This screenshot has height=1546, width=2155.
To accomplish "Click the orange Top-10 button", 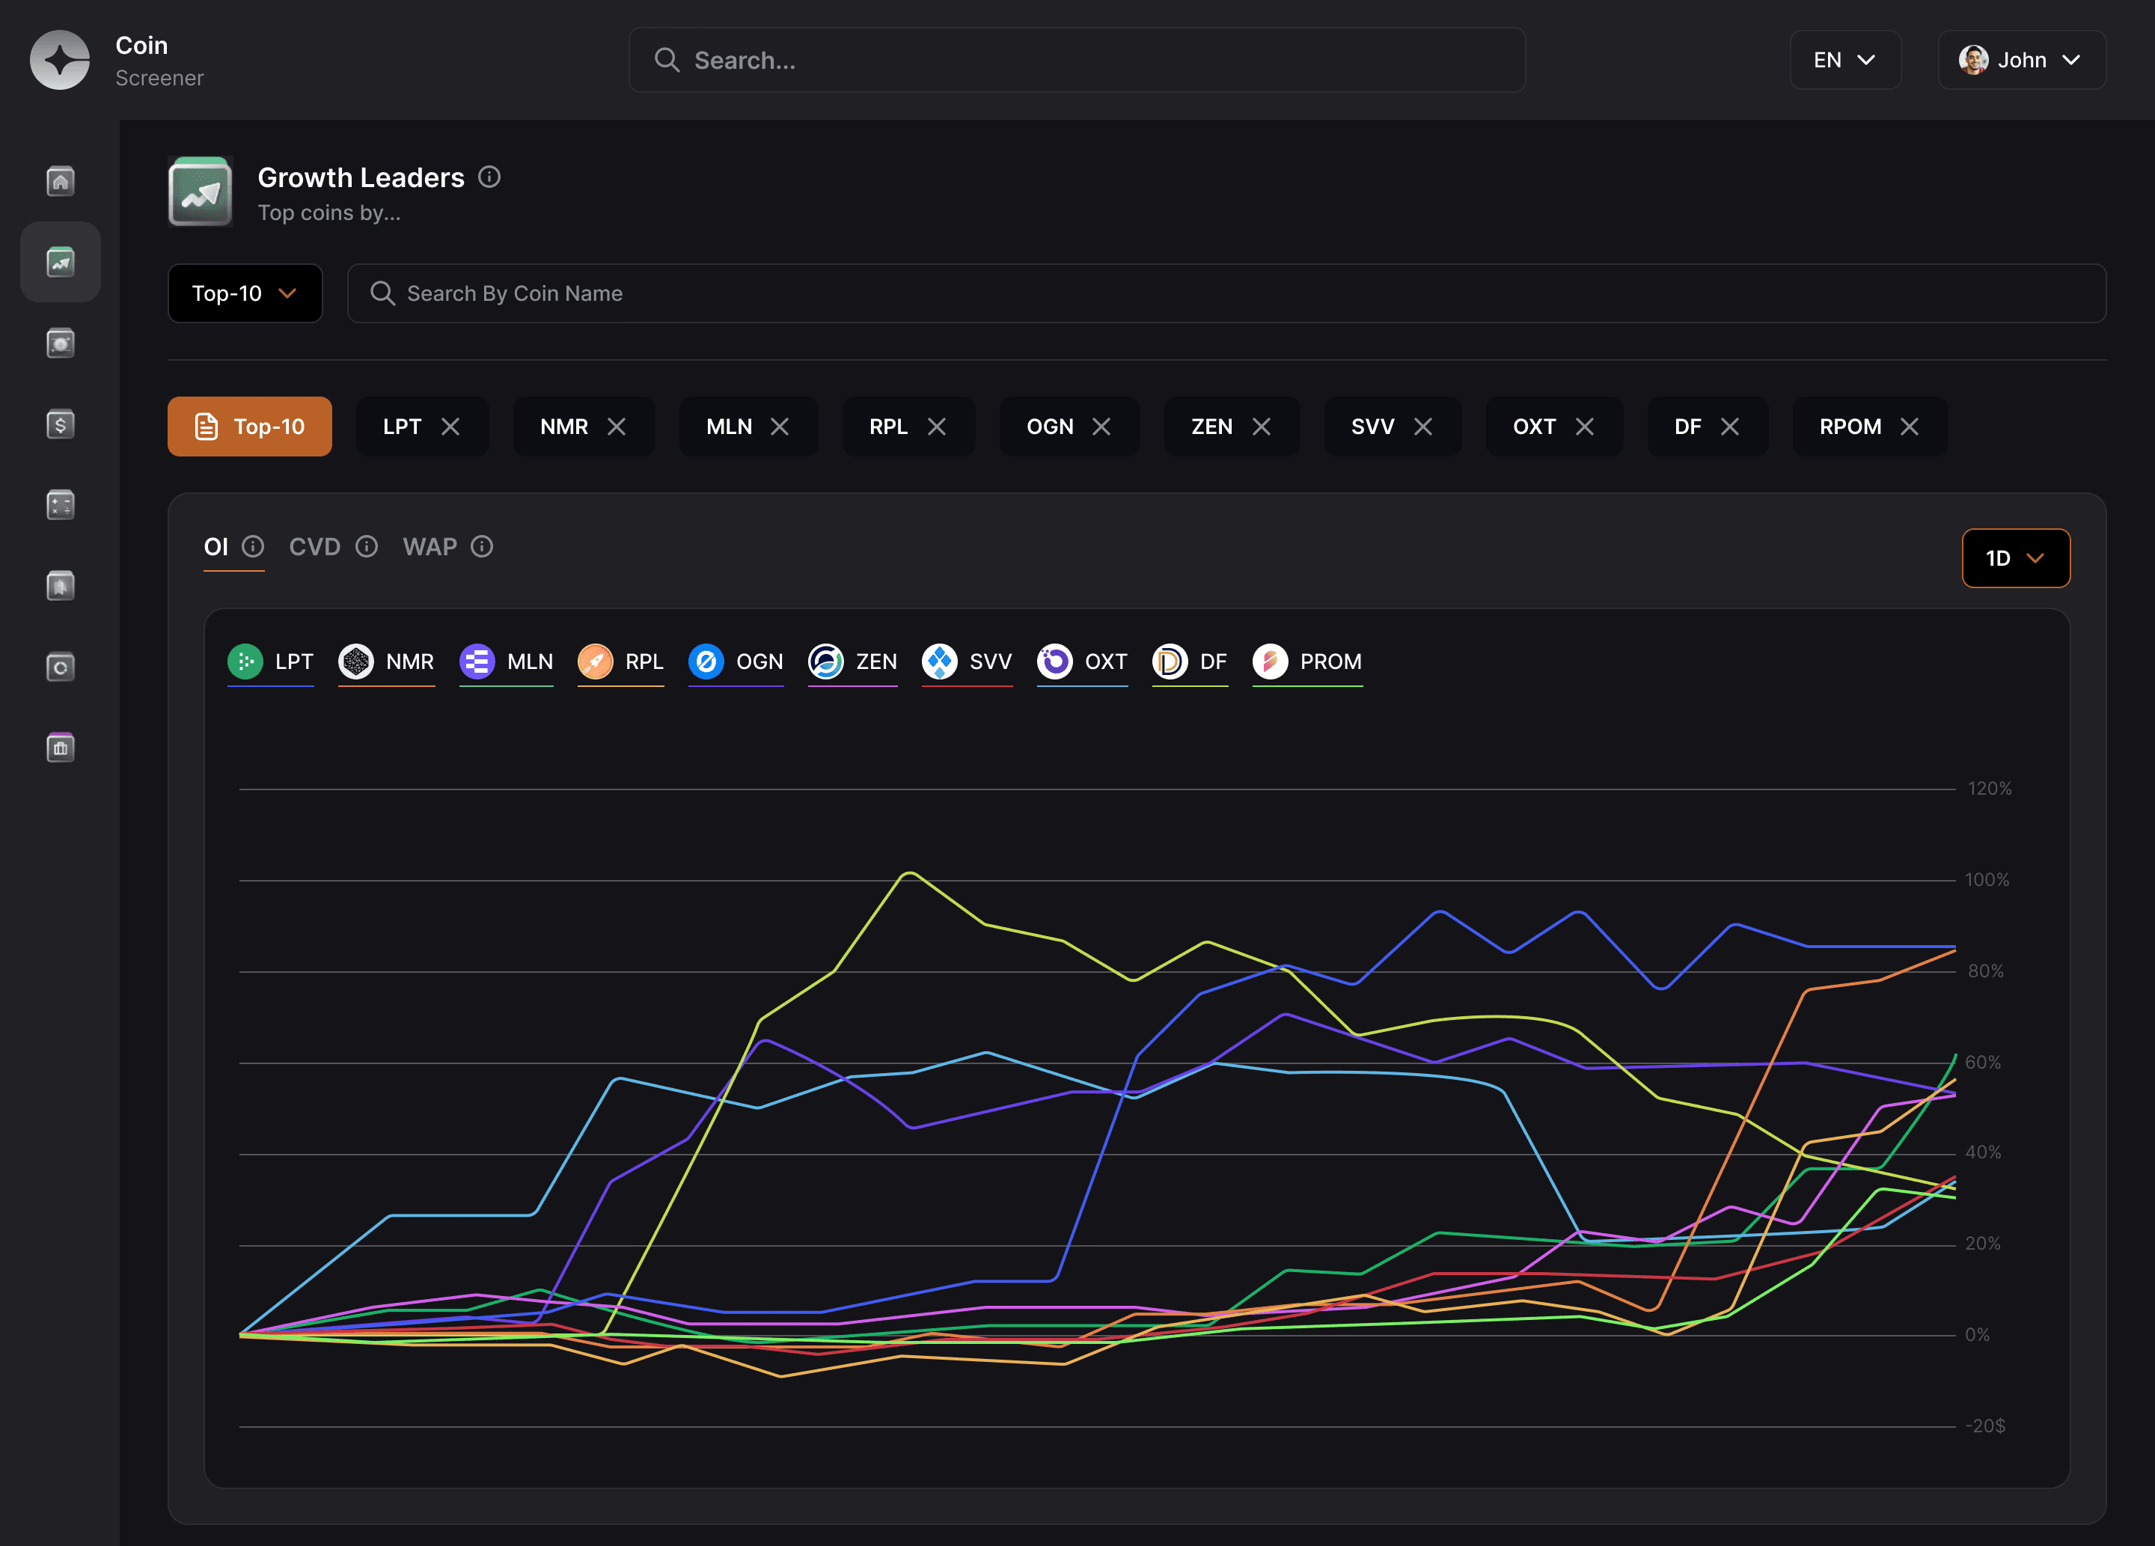I will [250, 427].
